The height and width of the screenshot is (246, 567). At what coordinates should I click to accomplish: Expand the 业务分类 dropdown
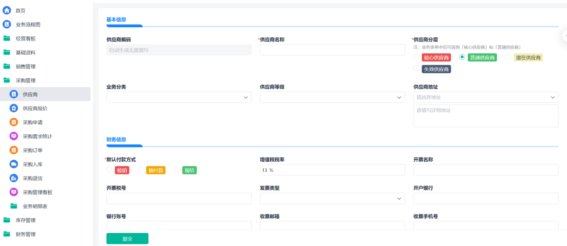click(x=179, y=97)
